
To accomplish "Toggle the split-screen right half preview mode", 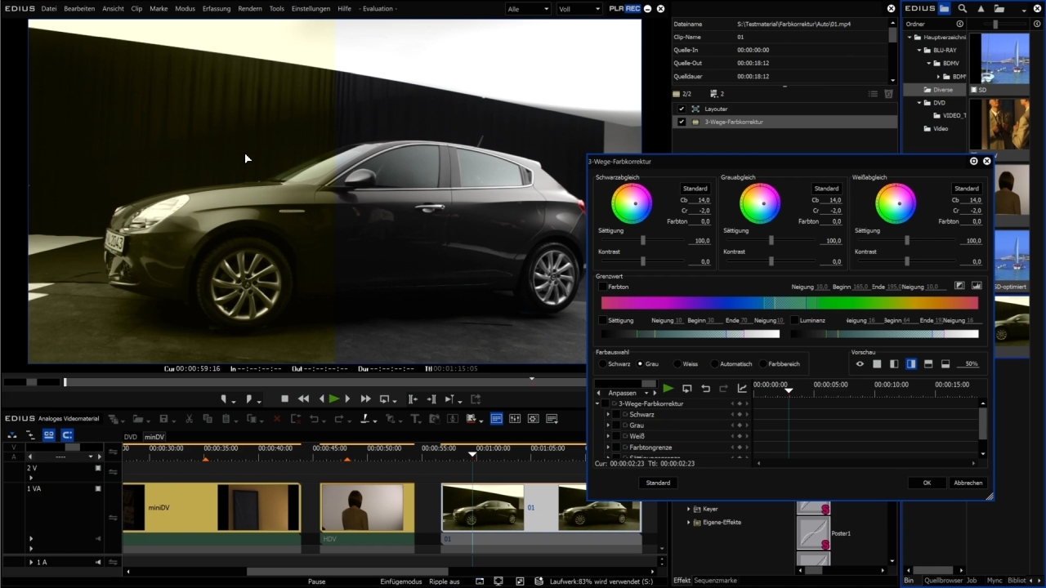I will pos(911,364).
